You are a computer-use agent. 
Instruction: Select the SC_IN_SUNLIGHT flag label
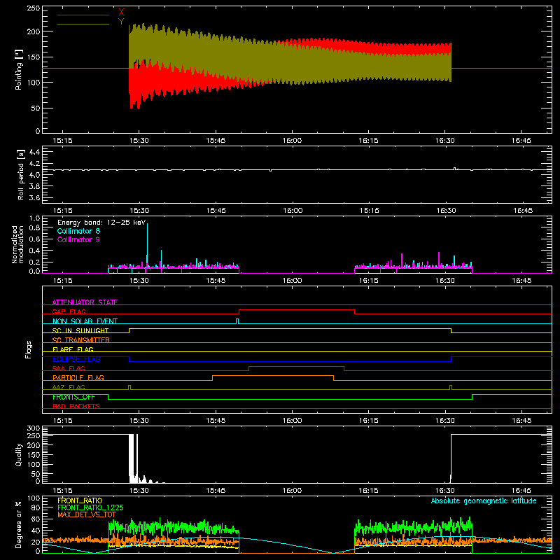coord(80,330)
